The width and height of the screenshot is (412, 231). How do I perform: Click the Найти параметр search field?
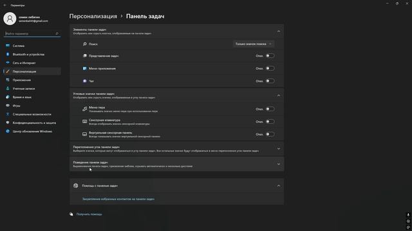(x=32, y=33)
